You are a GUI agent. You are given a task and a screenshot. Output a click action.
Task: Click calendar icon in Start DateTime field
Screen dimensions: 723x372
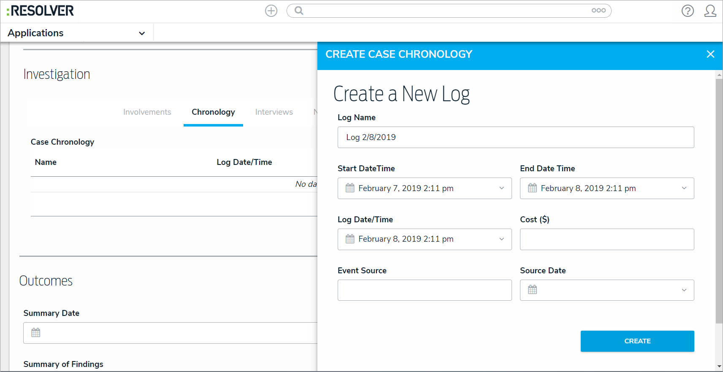click(350, 188)
